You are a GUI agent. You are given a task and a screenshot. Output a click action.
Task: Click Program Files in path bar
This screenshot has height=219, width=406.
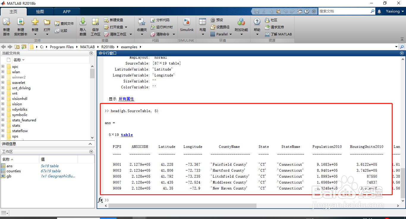62,47
